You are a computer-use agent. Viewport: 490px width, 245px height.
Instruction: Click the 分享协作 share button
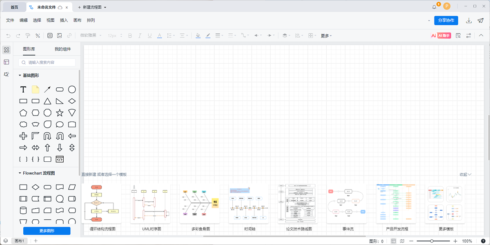click(446, 20)
